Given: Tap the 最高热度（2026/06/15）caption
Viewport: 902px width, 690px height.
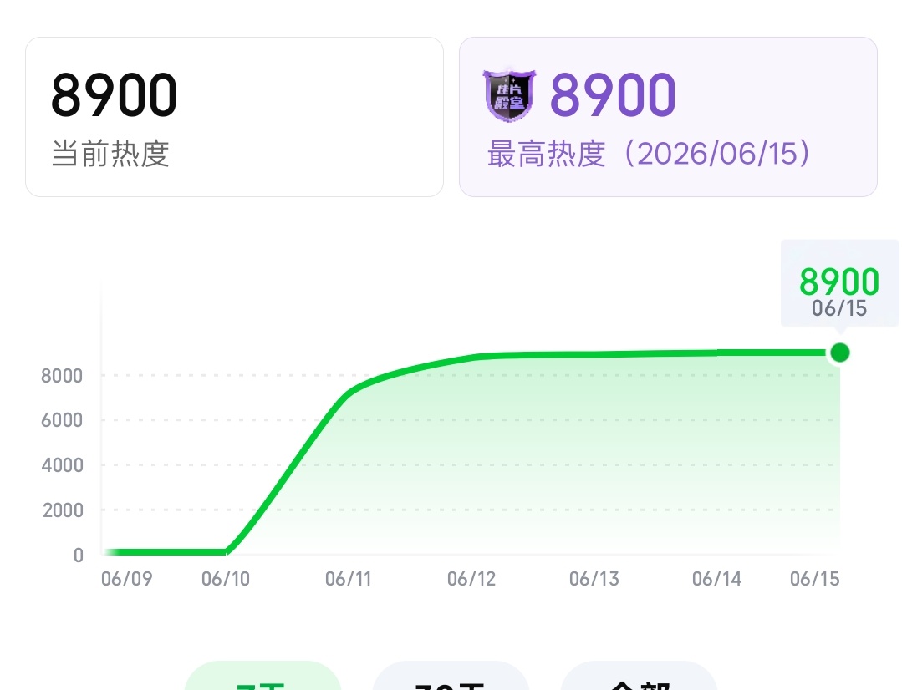Looking at the screenshot, I should [649, 154].
